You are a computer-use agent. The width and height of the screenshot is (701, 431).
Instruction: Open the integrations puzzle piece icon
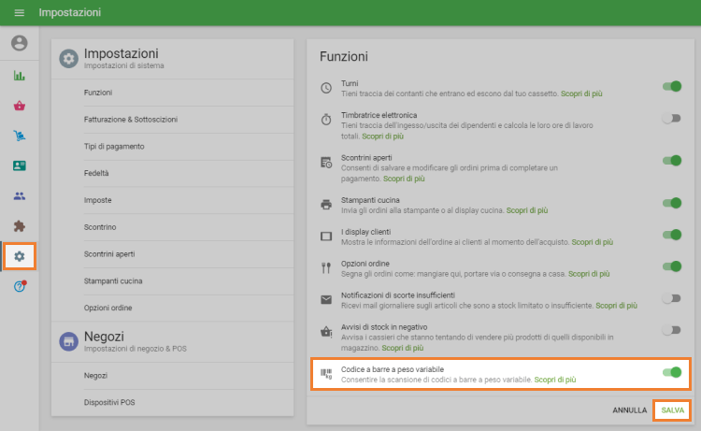point(19,225)
